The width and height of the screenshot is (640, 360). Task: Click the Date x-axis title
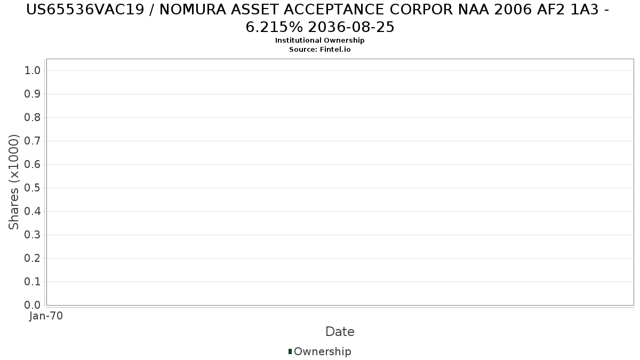340,332
